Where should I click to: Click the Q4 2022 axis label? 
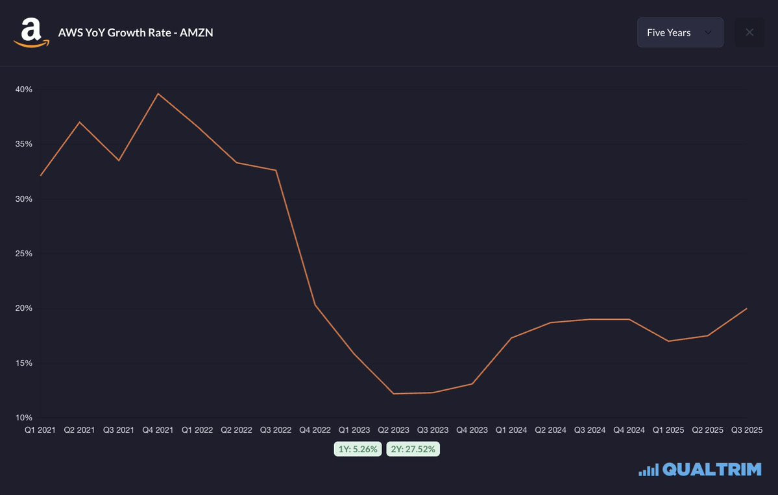315,430
